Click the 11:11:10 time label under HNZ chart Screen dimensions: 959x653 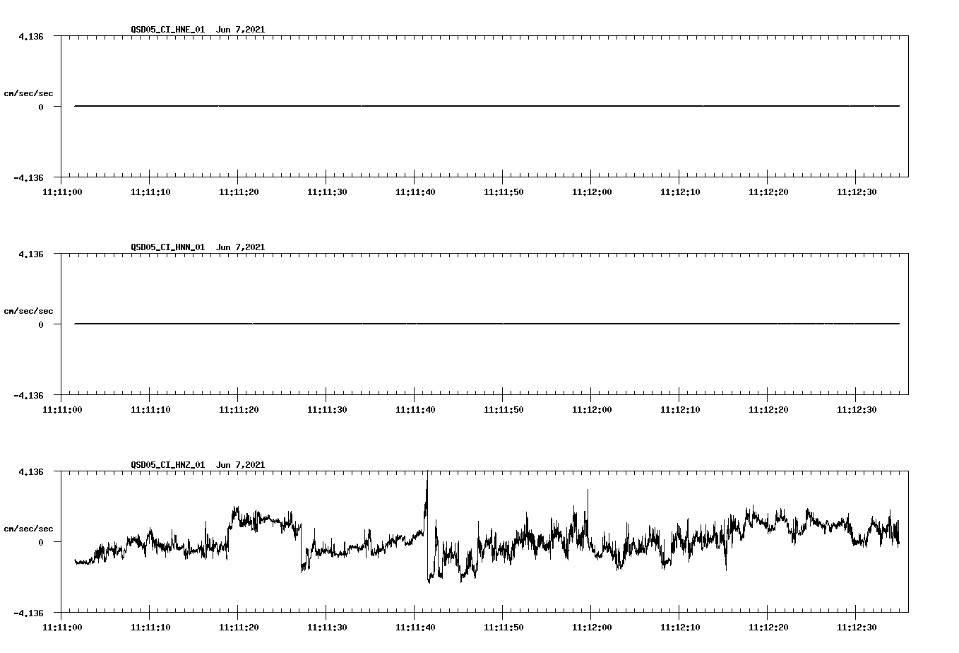(150, 628)
